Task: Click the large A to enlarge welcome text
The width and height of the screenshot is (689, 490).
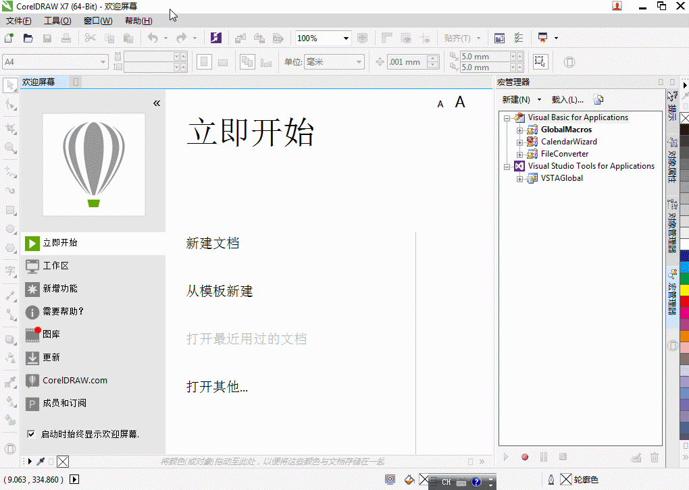Action: (460, 102)
